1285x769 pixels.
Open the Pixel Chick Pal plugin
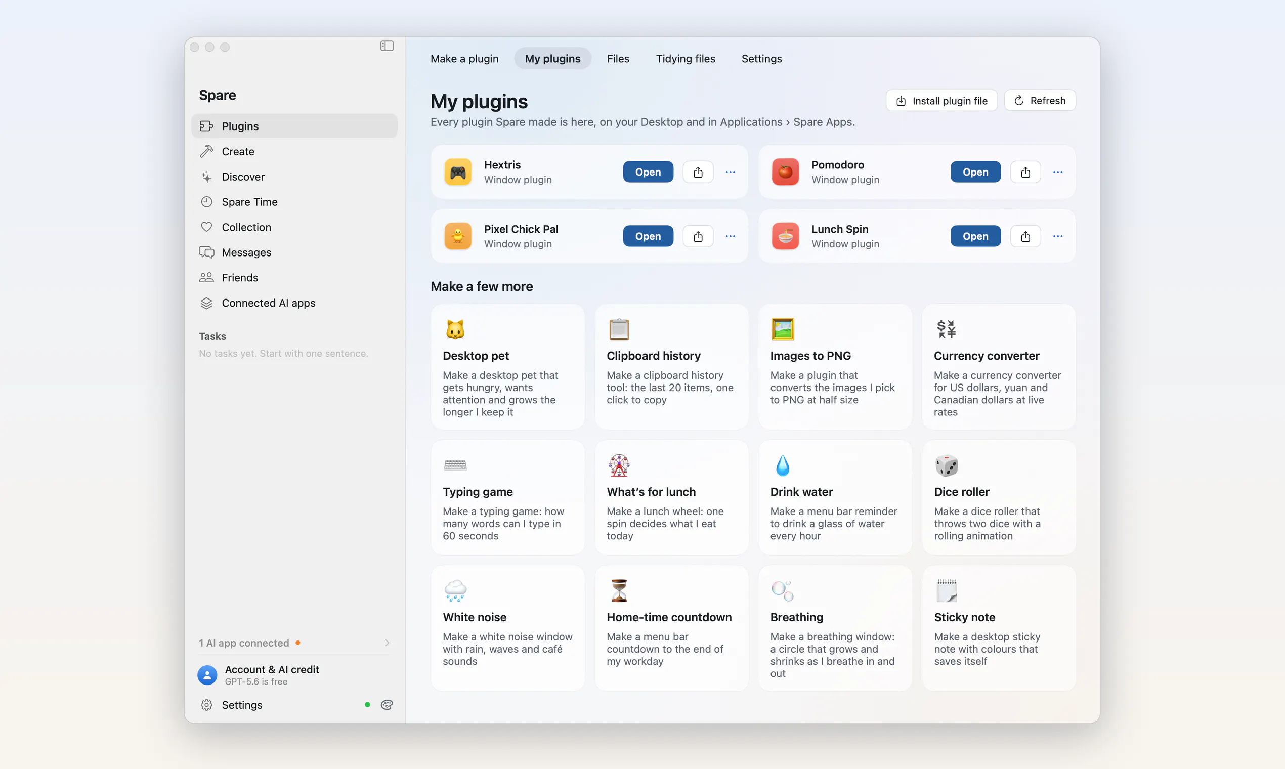tap(648, 236)
